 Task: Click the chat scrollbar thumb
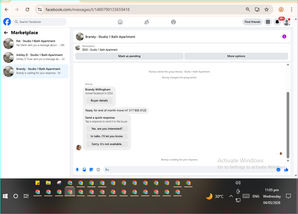[x=288, y=125]
